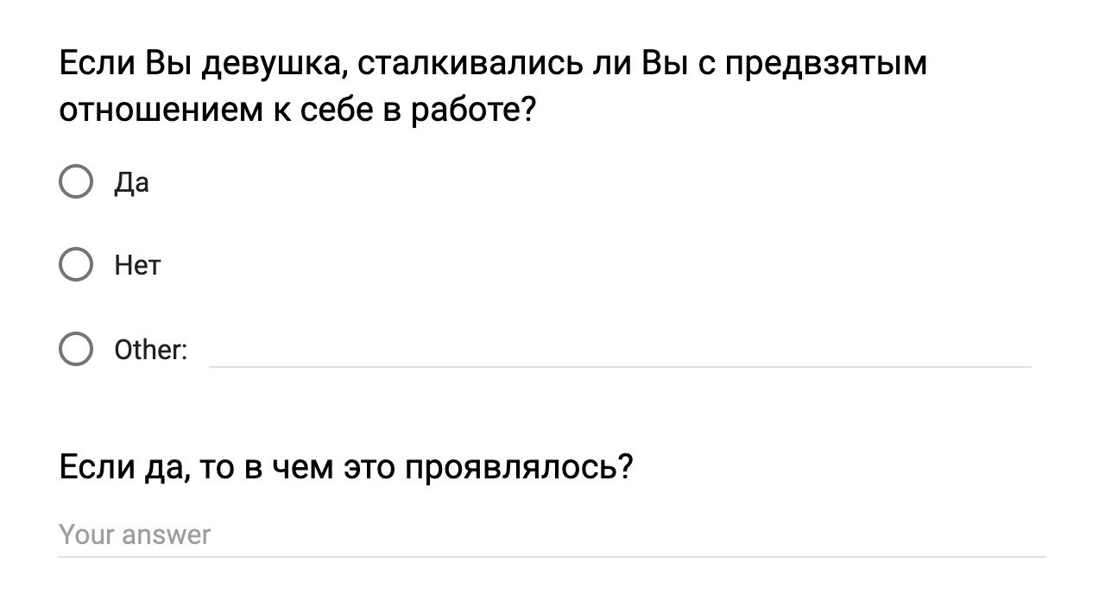Image resolution: width=1105 pixels, height=601 pixels.
Task: Choose the "Нет" radio option
Action: pyautogui.click(x=76, y=265)
